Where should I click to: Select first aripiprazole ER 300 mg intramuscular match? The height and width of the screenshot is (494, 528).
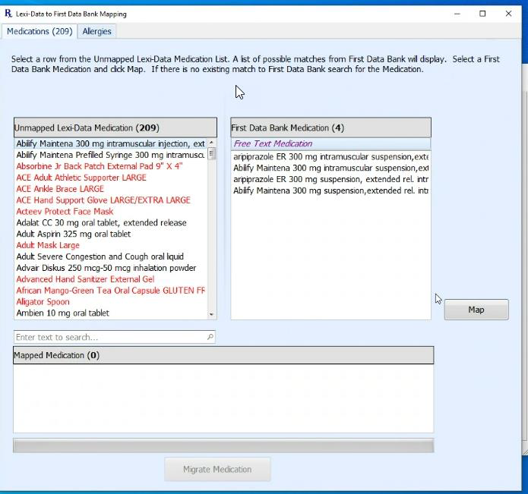click(x=330, y=156)
